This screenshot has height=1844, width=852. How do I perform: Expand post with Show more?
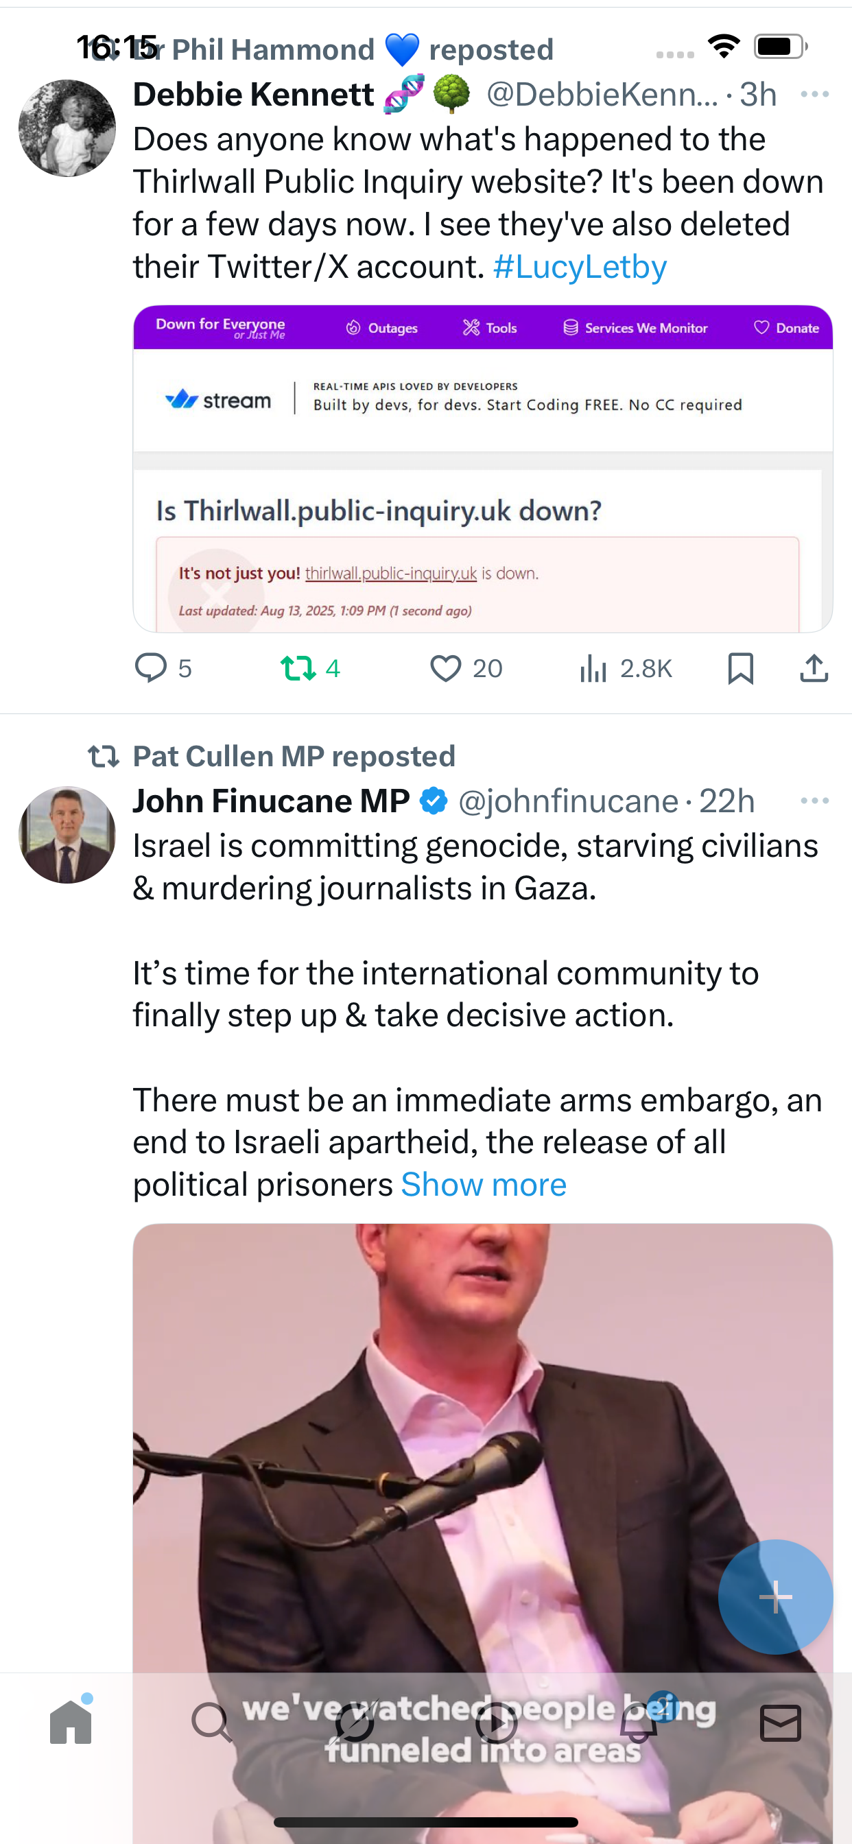(483, 1185)
